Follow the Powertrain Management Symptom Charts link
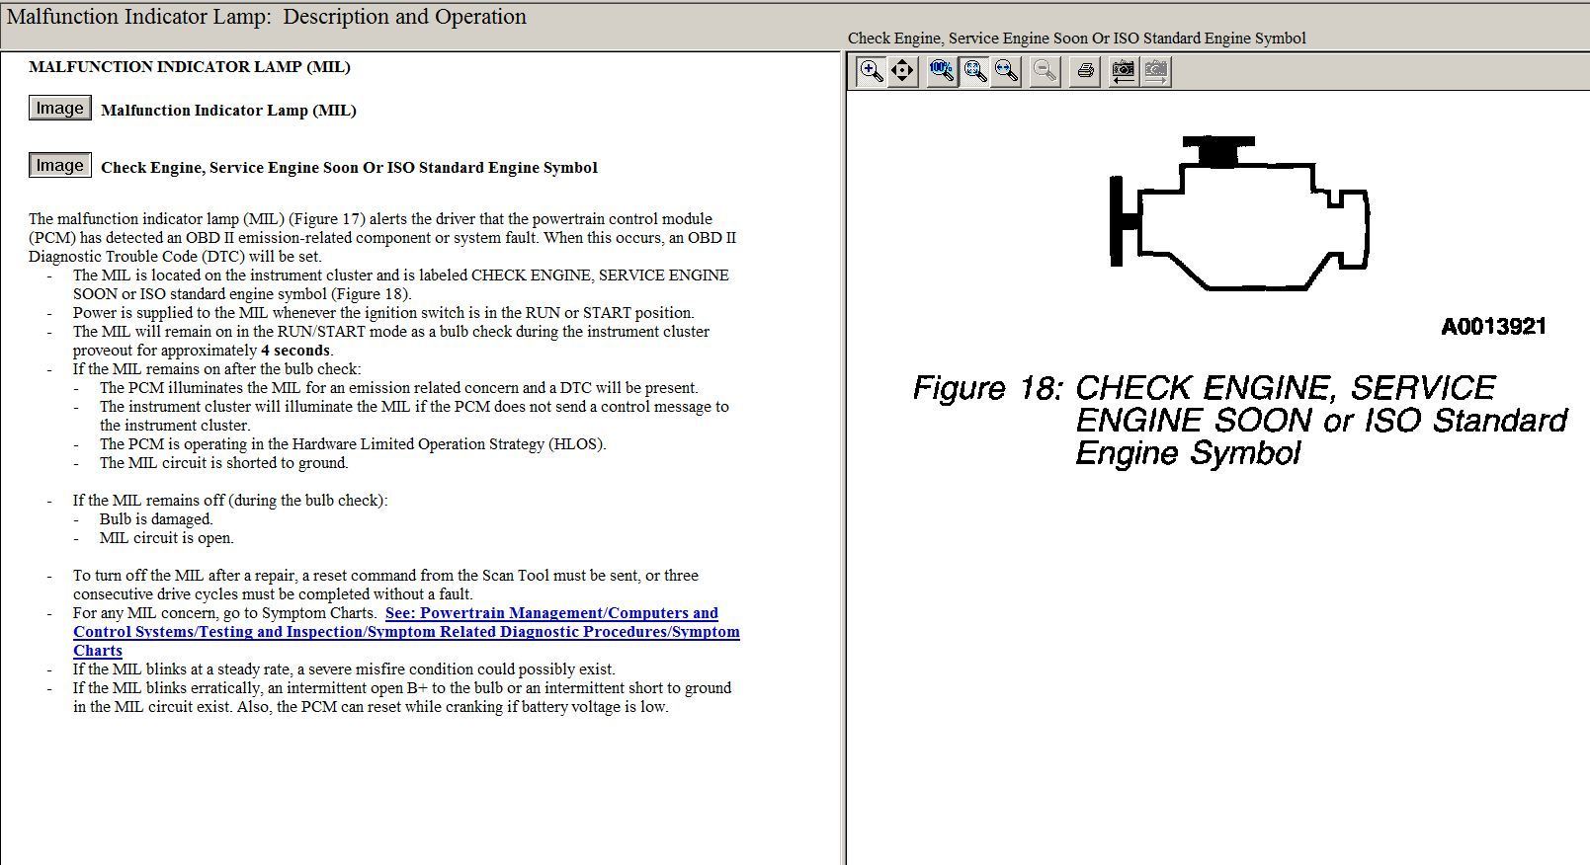 pyautogui.click(x=405, y=632)
